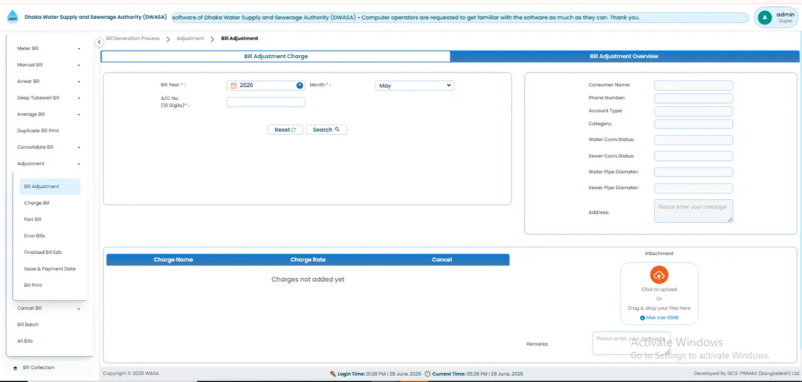Click the Max size 10MB info icon
The height and width of the screenshot is (382, 802).
tap(642, 318)
